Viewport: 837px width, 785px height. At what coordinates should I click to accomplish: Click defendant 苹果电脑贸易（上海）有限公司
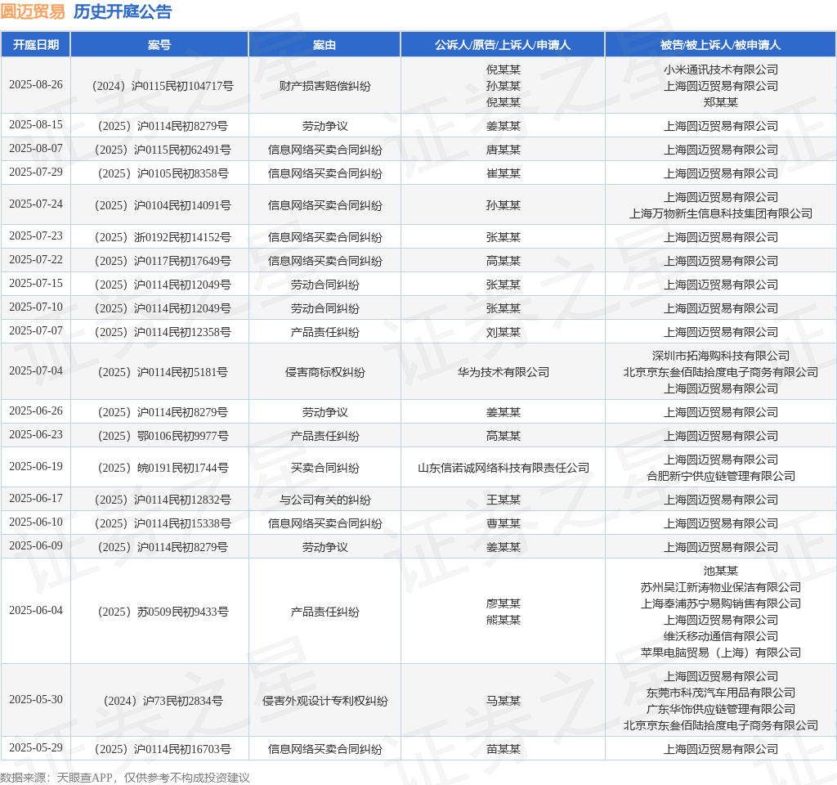[721, 653]
